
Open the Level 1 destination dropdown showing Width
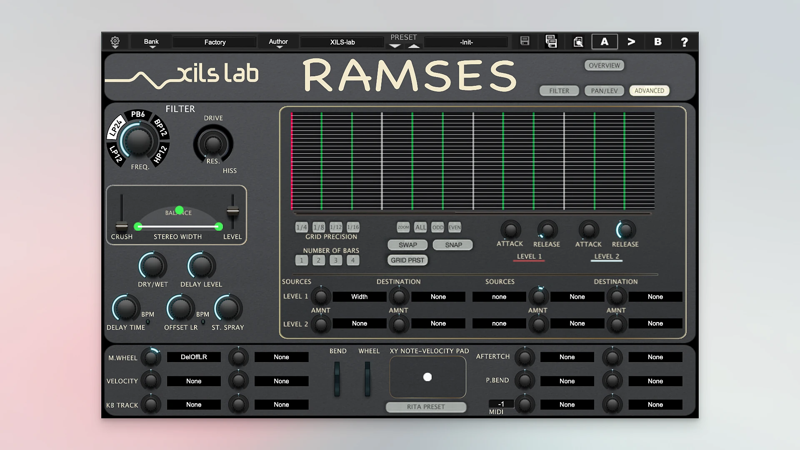[x=359, y=296]
